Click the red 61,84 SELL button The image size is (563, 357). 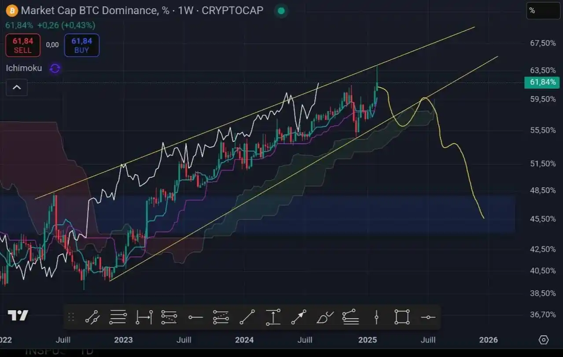[23, 45]
